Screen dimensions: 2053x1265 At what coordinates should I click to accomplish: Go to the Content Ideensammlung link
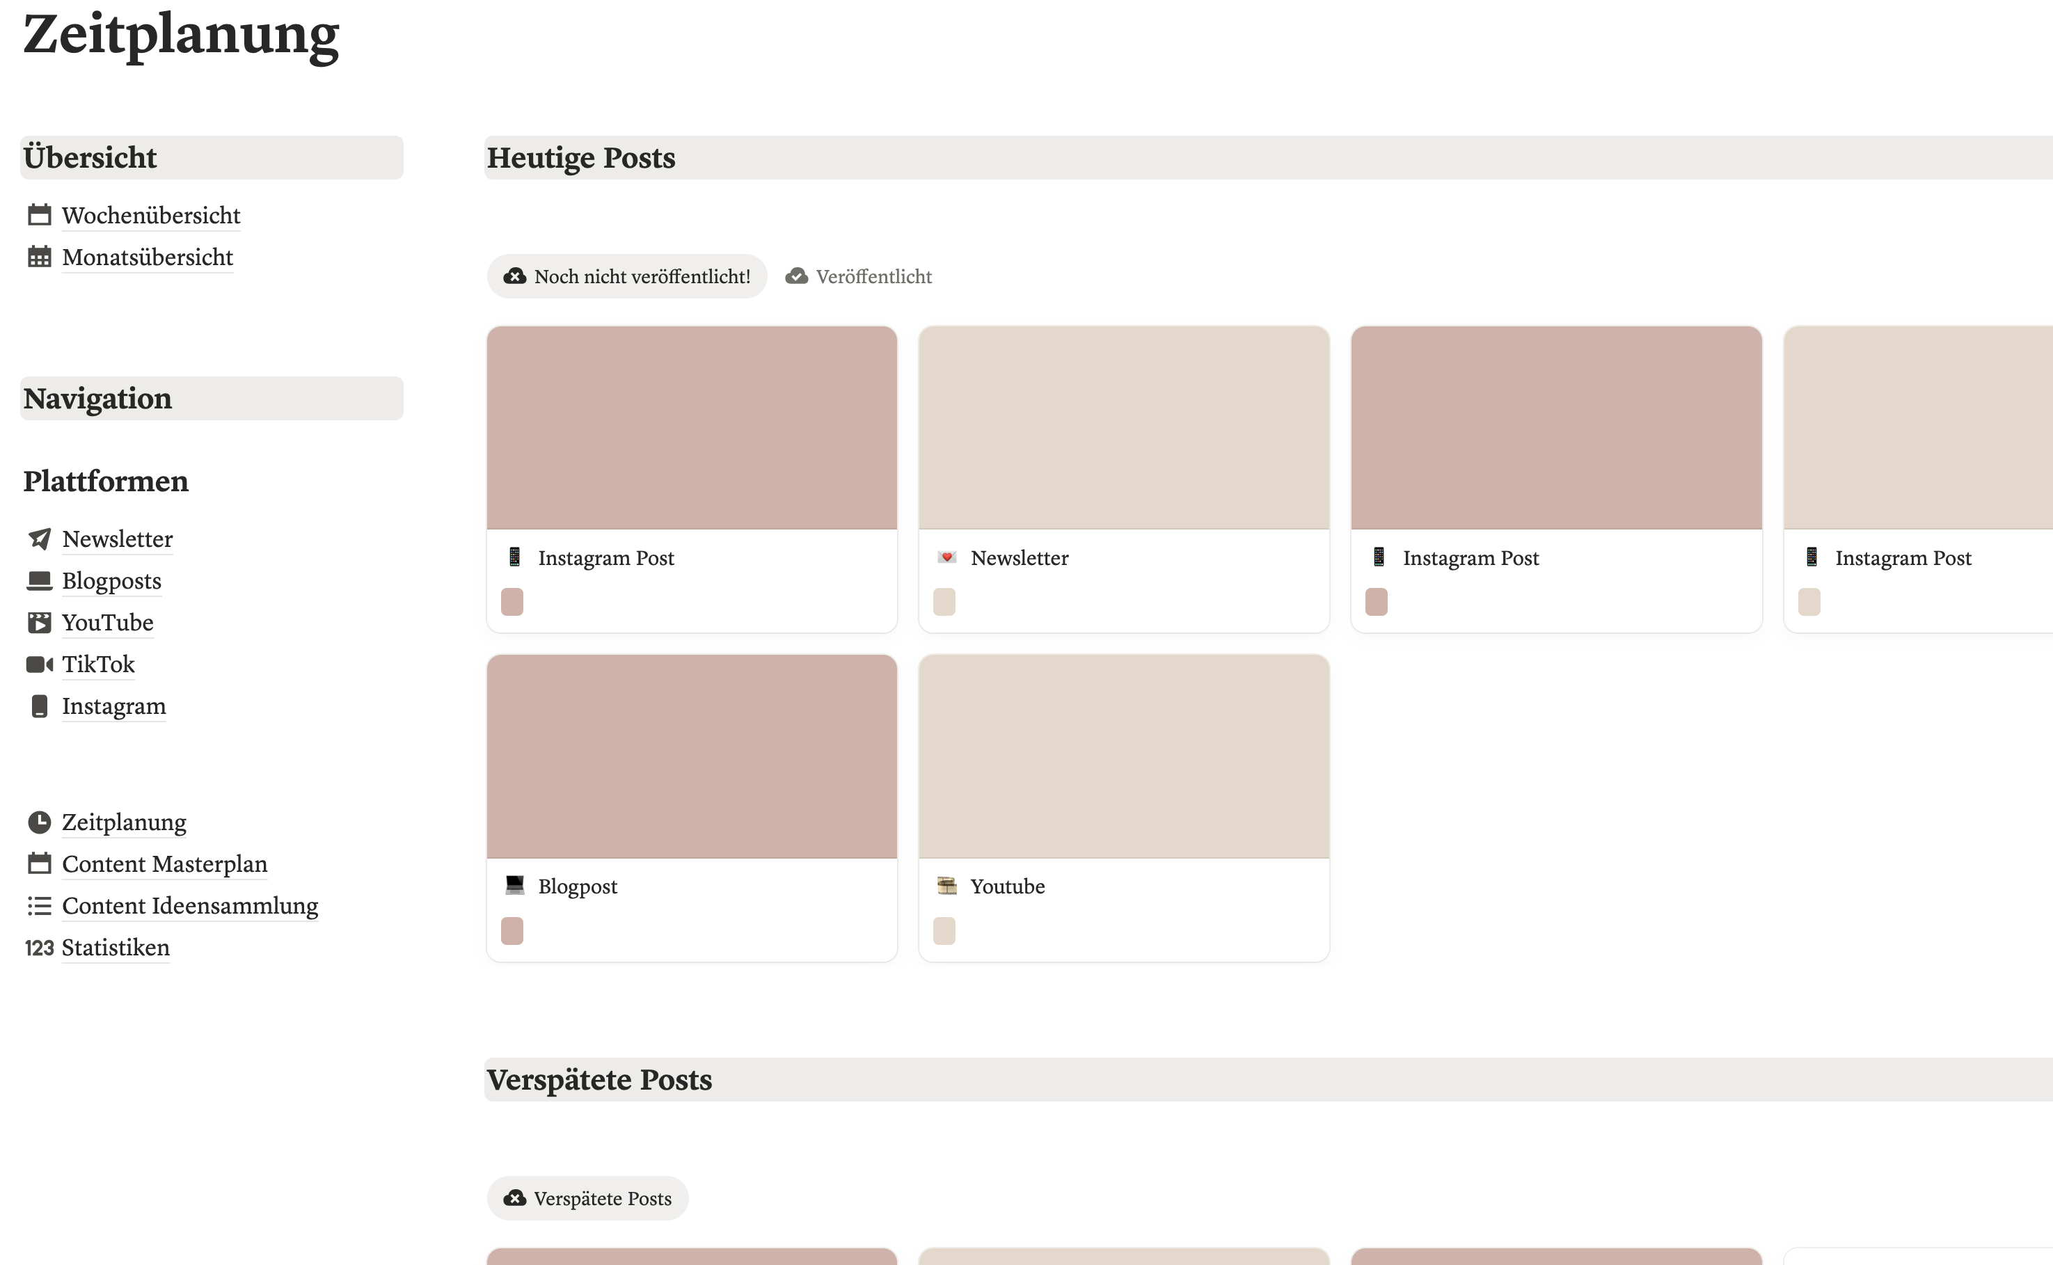pyautogui.click(x=190, y=905)
